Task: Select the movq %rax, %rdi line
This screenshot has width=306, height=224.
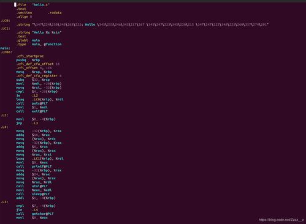Action: pyautogui.click(x=34, y=182)
